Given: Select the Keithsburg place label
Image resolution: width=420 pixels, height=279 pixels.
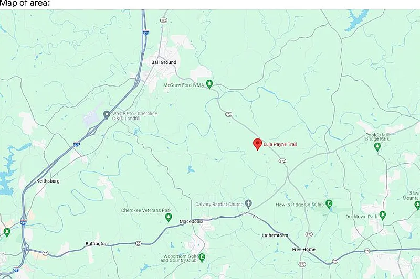Looking at the screenshot, I should [x=48, y=181].
